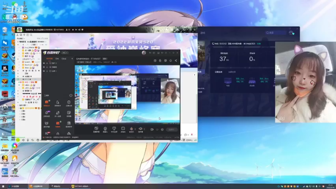Viewport: 336px width, 189px height.
Task: Open the channel mode dropdown in YY window
Action: 21,38
